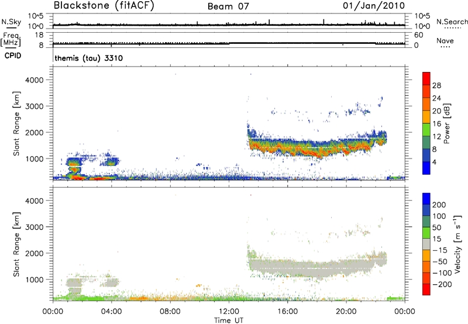
Task: Click the "-100" label on Velocity colorbar
Action: point(442,273)
